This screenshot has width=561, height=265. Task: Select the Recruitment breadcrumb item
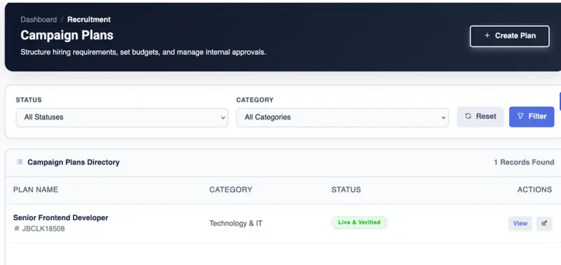point(89,20)
